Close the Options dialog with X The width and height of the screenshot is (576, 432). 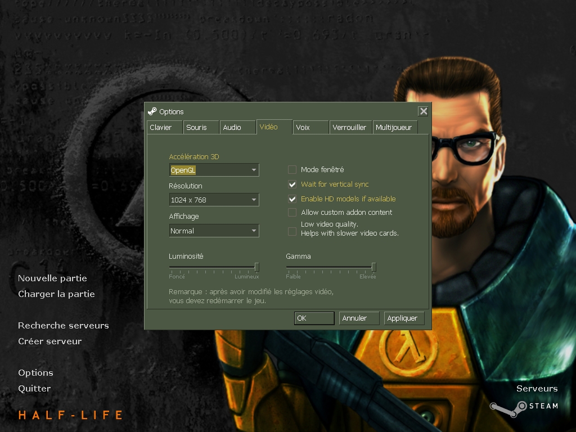tap(424, 111)
